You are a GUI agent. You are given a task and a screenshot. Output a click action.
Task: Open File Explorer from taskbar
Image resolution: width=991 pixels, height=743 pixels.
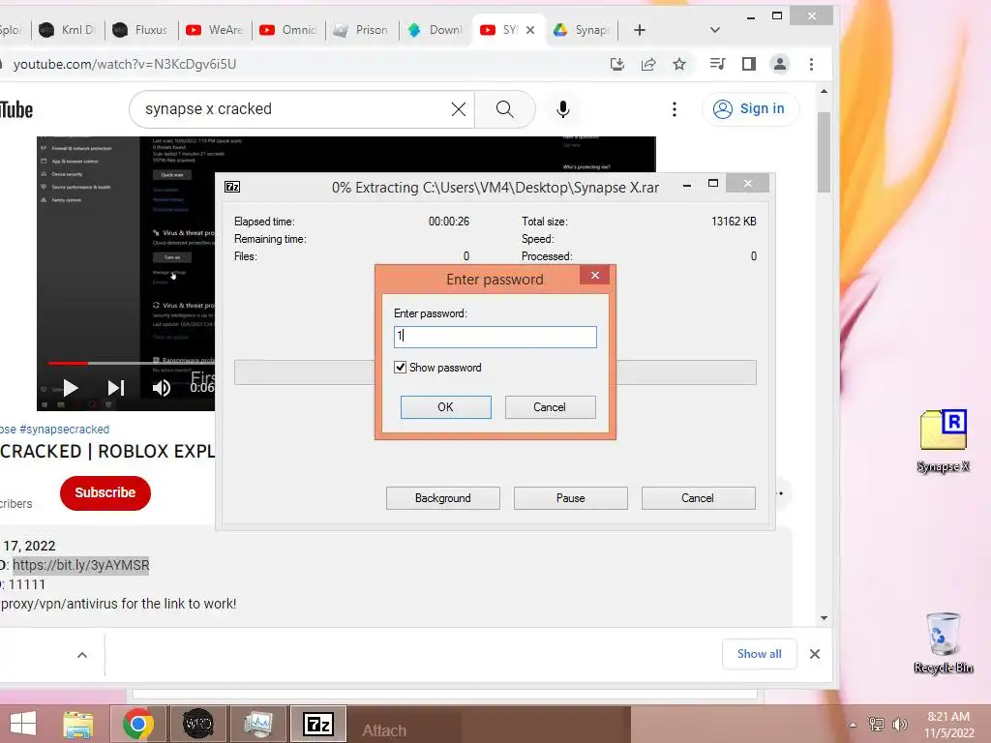(77, 724)
